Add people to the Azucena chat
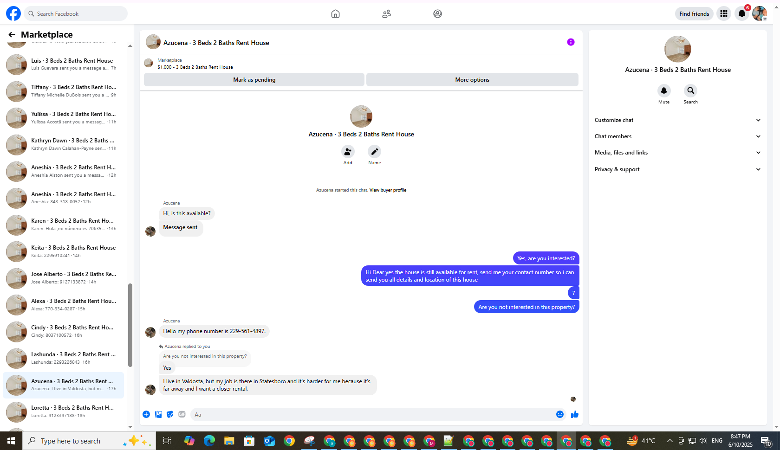The width and height of the screenshot is (780, 450). coord(348,152)
